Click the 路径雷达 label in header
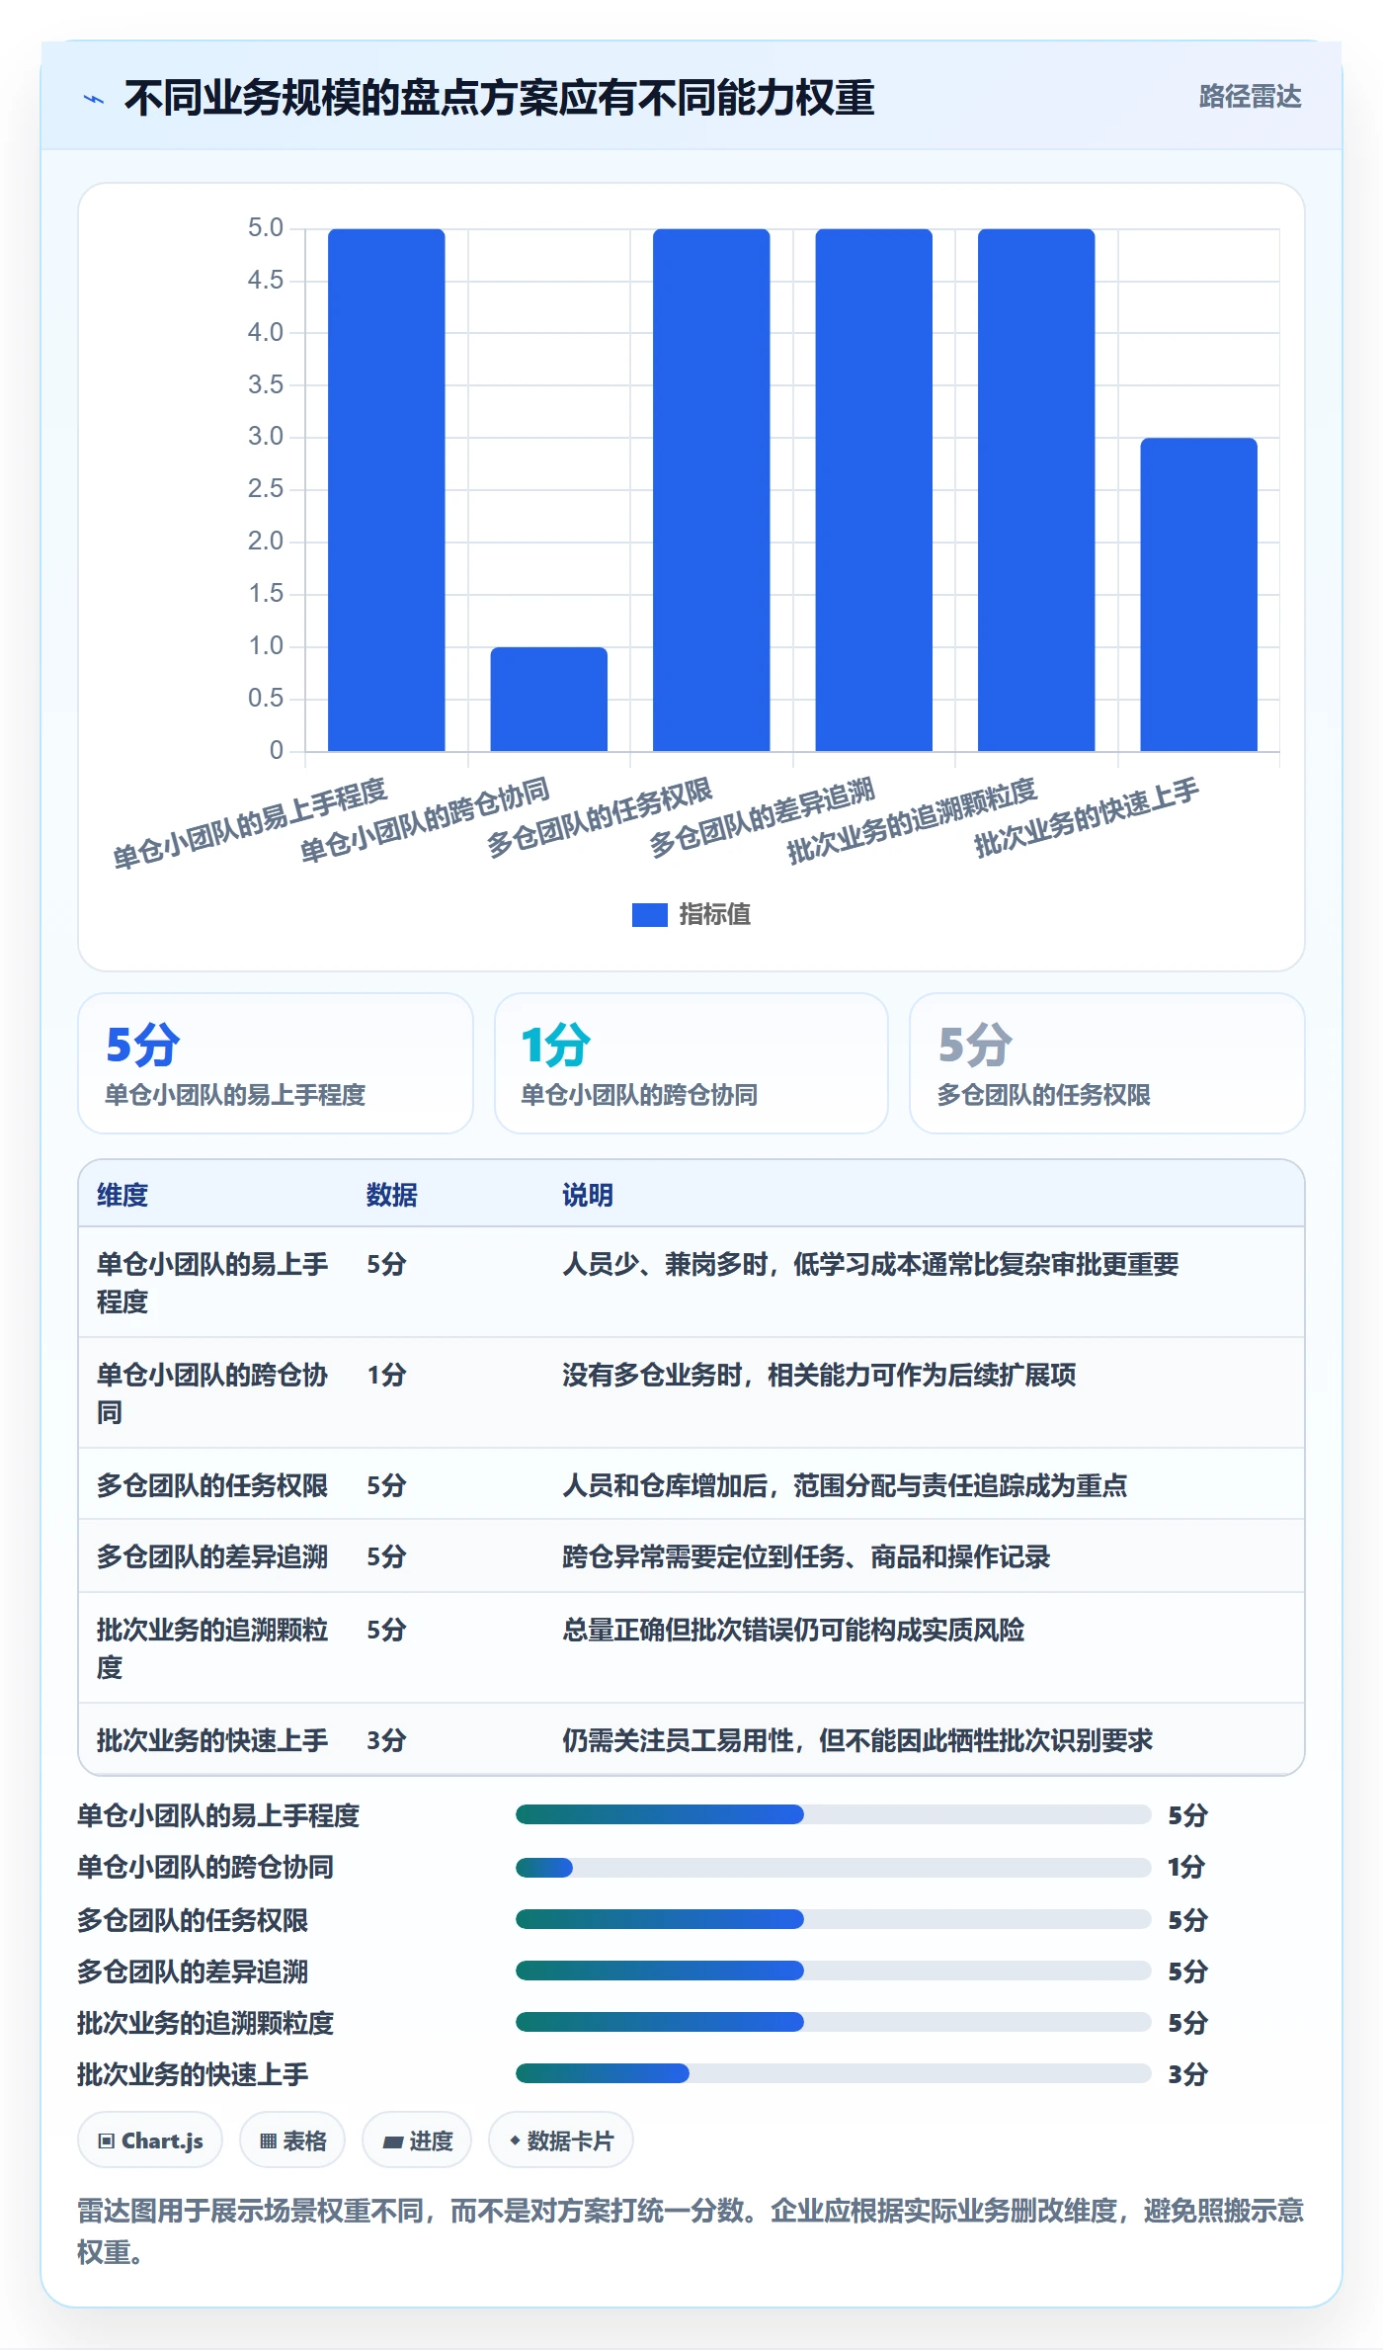This screenshot has width=1383, height=2350. [x=1250, y=97]
